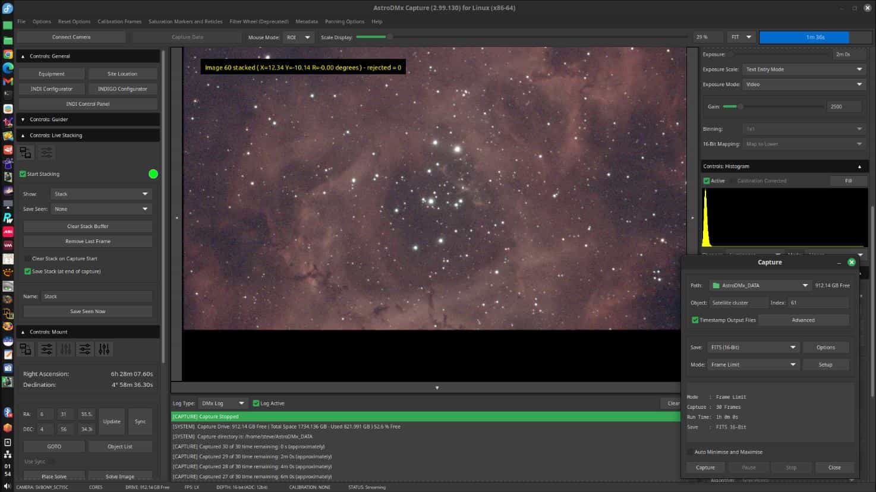Click the last vertical-sliders icon in Mount controls
The image size is (876, 492).
pos(104,349)
